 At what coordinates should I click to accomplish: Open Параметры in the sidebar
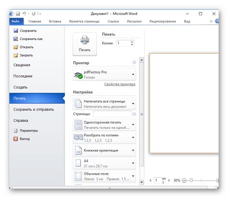pos(26,131)
